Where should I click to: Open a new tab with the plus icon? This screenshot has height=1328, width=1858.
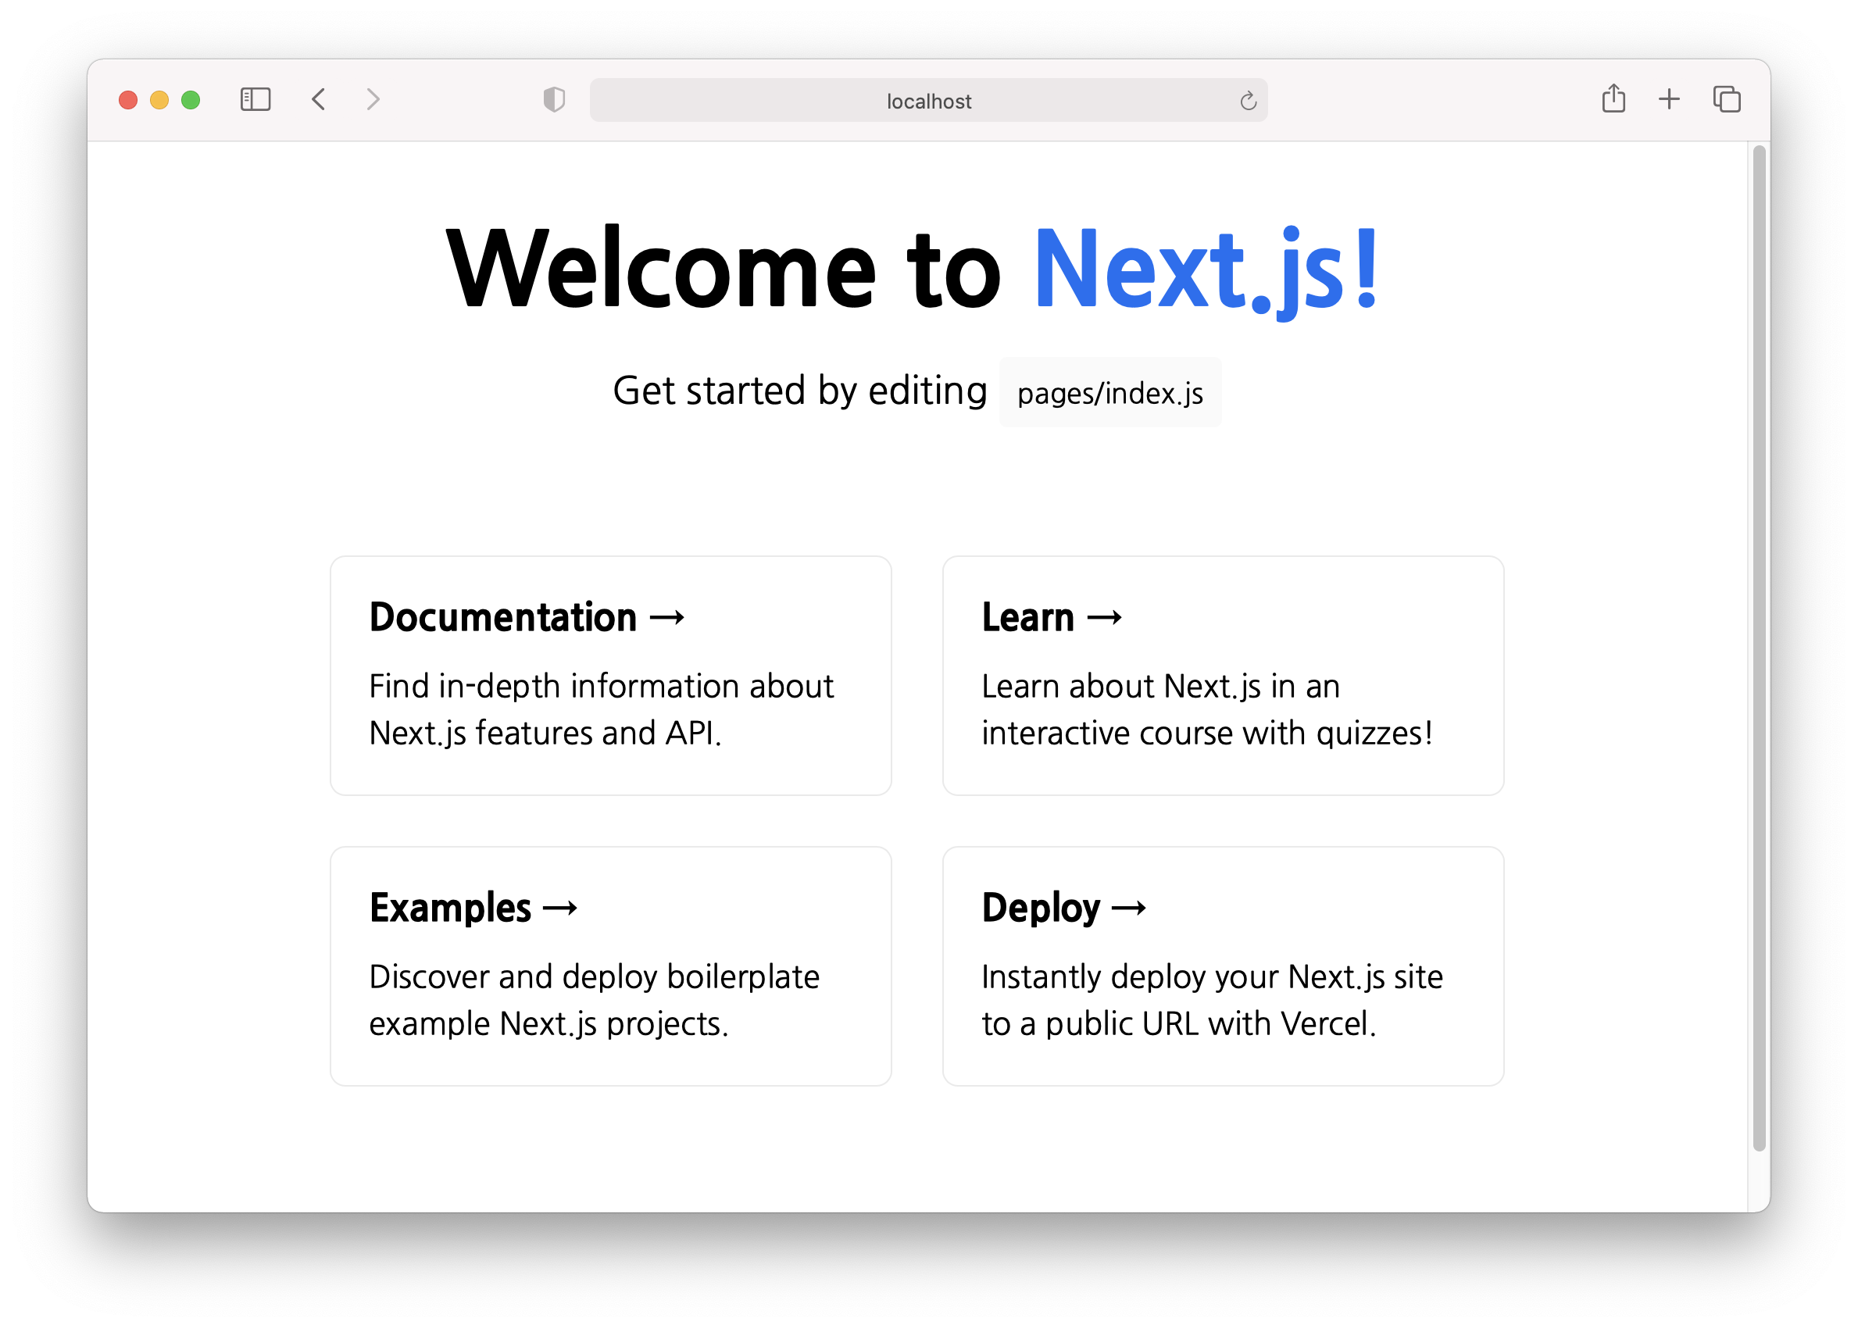[1669, 100]
